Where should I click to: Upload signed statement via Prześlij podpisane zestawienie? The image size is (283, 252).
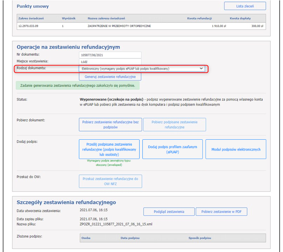(109, 149)
